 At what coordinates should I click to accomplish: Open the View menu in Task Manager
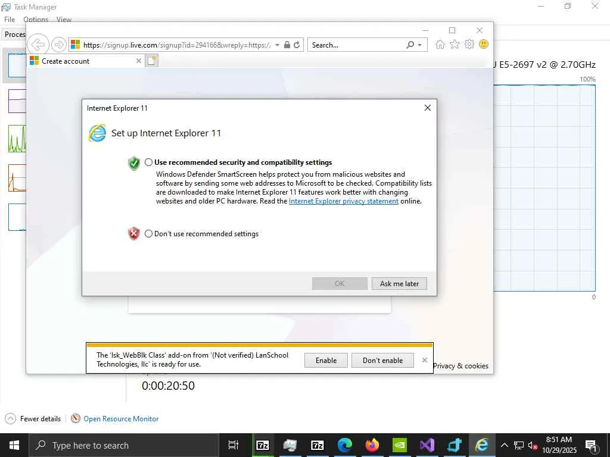tap(64, 20)
